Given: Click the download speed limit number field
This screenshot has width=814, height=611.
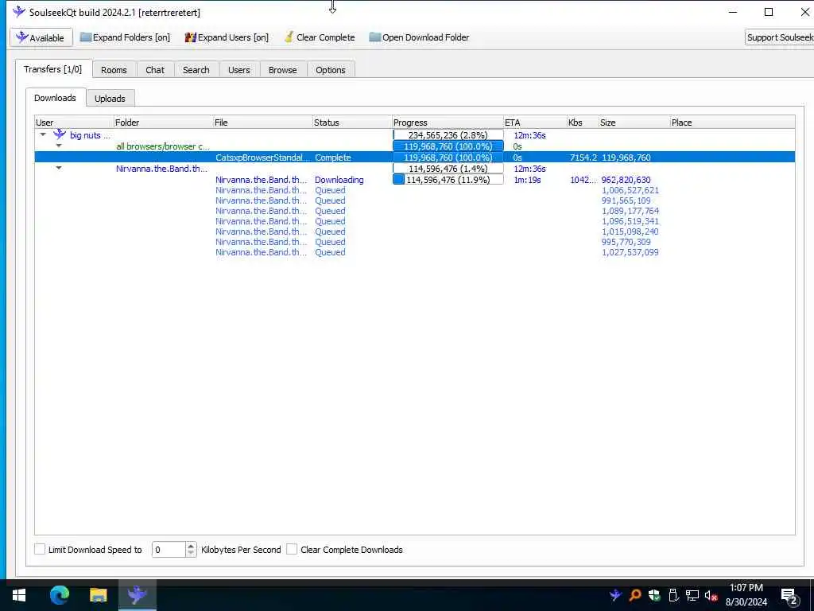Looking at the screenshot, I should [169, 550].
